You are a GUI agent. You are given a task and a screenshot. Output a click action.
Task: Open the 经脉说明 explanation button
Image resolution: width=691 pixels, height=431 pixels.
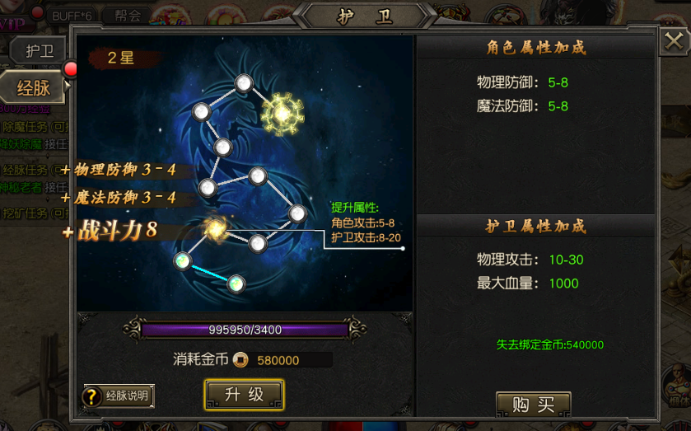(x=119, y=396)
